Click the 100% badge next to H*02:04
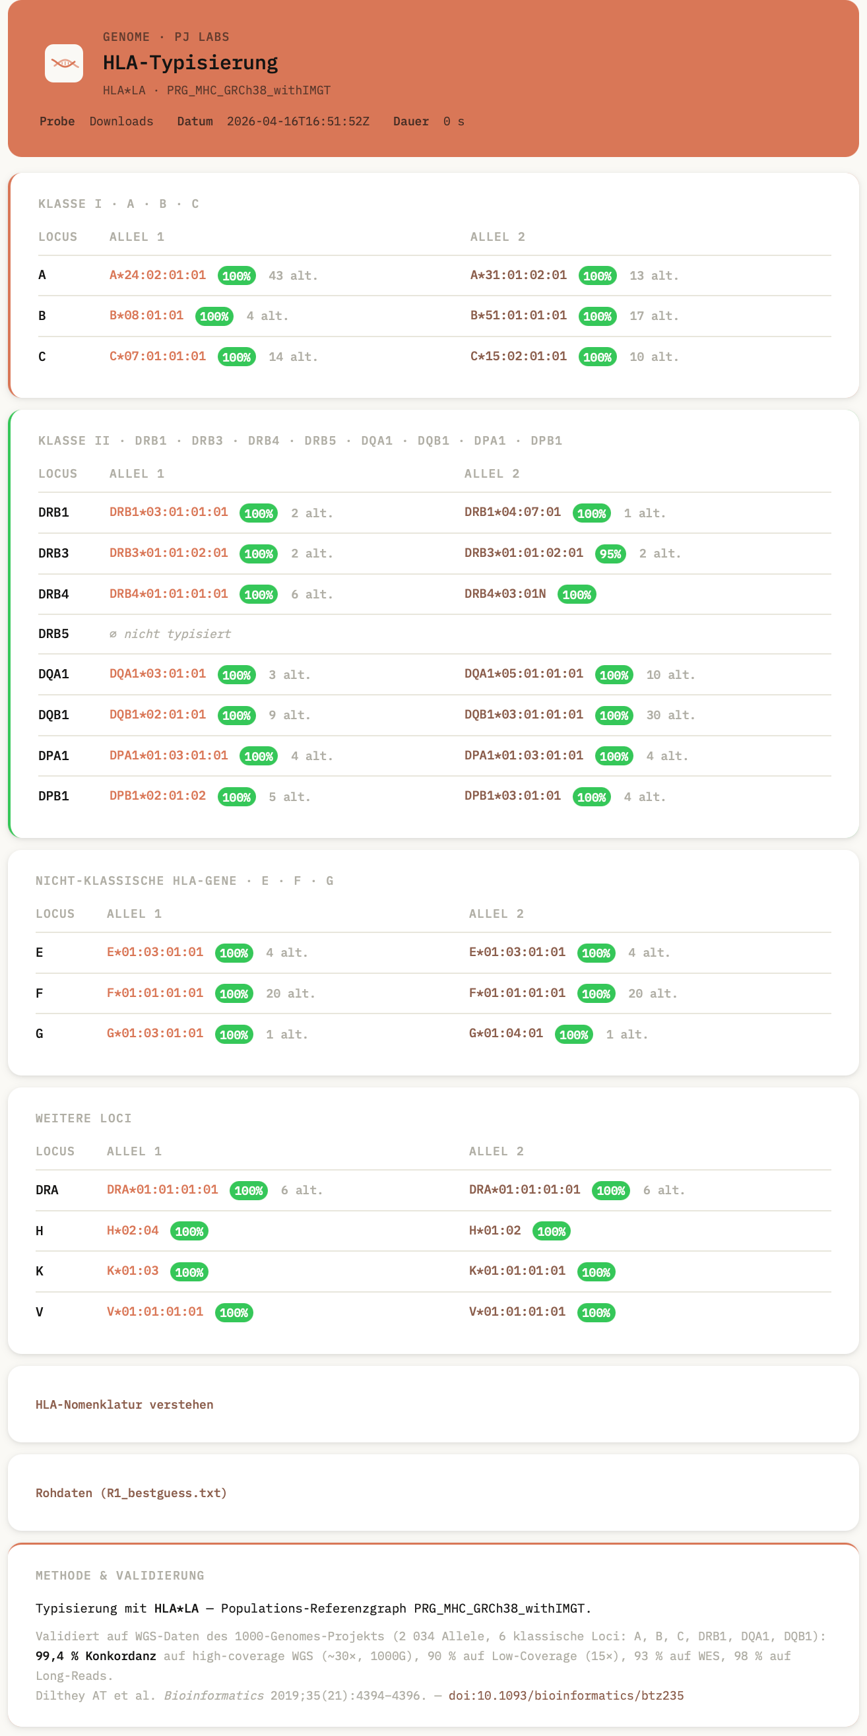Image resolution: width=867 pixels, height=1736 pixels. click(x=189, y=1231)
